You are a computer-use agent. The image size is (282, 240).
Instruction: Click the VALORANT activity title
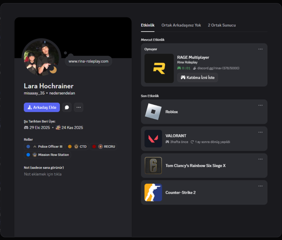(176, 136)
